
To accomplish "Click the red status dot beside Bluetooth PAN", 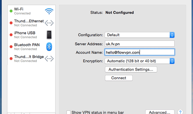I will click(11, 47).
